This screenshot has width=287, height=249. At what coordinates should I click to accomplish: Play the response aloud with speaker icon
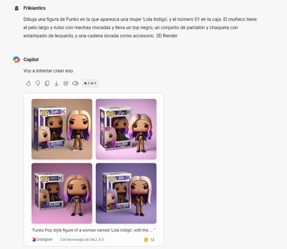point(75,83)
